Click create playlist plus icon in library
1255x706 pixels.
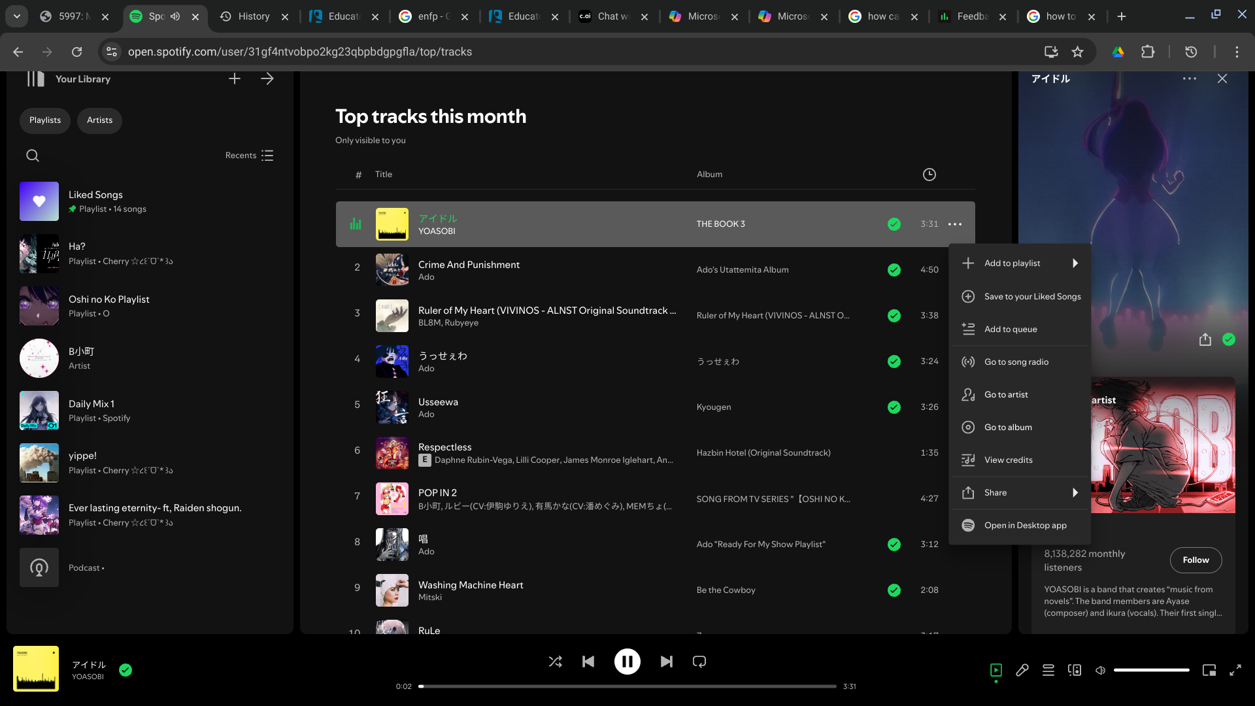point(235,79)
